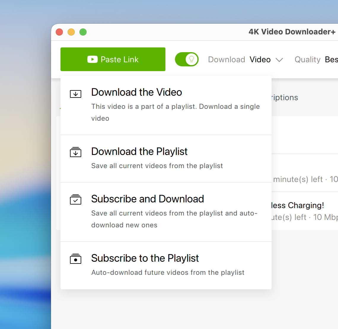Select Subscribe and Download option

tap(166, 212)
